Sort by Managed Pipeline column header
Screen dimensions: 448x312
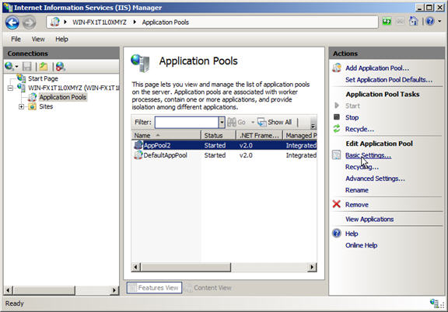(x=300, y=136)
